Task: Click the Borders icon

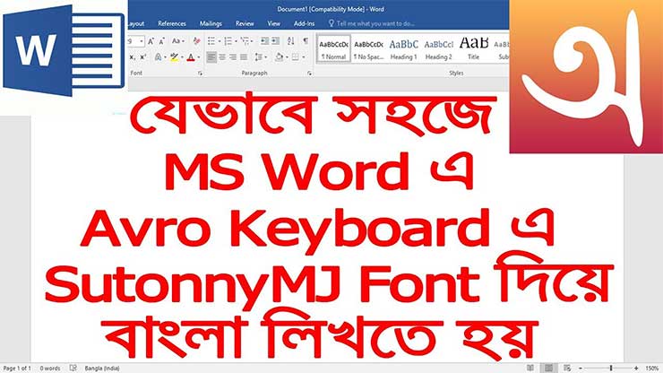Action: click(295, 57)
